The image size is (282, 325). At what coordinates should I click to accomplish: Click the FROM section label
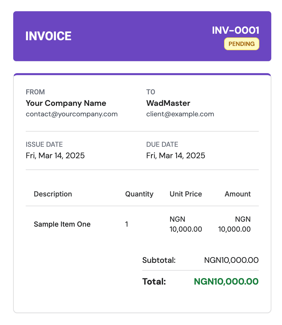click(x=35, y=92)
